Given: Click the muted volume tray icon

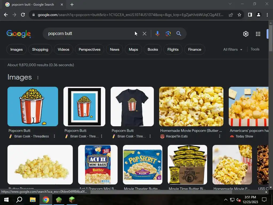Looking at the screenshot, I should click(238, 200).
